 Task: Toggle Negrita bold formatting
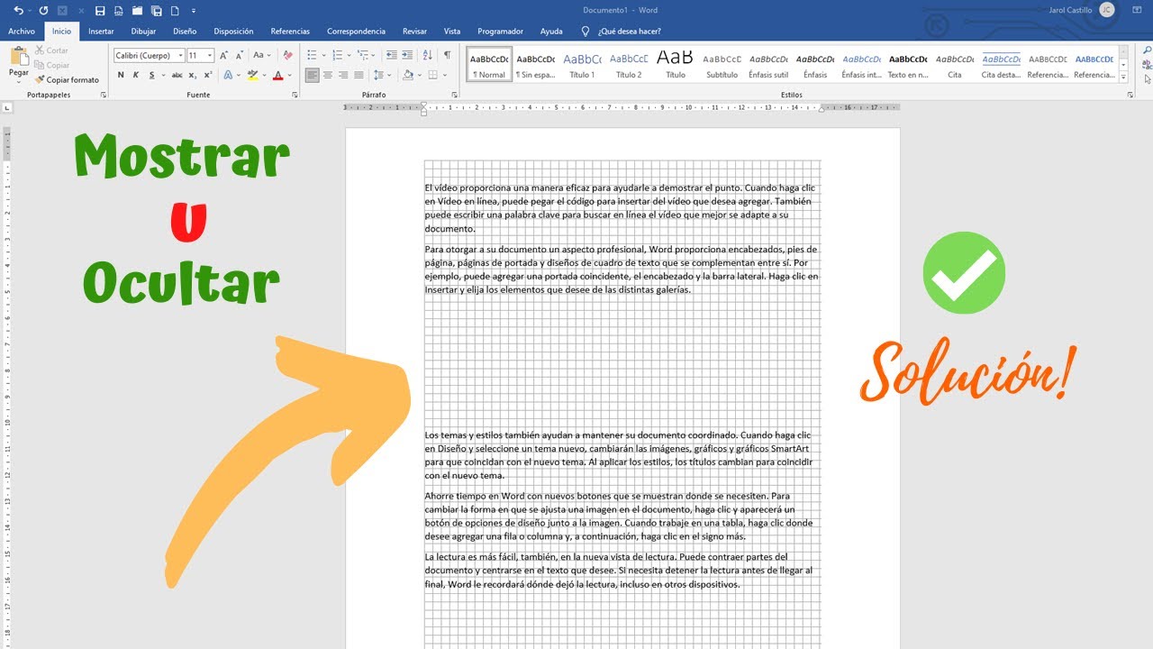point(122,75)
